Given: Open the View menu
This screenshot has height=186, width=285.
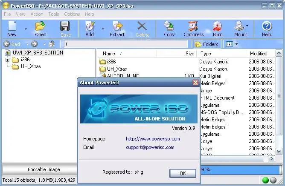Looking at the screenshot, I should pyautogui.click(x=20, y=14).
